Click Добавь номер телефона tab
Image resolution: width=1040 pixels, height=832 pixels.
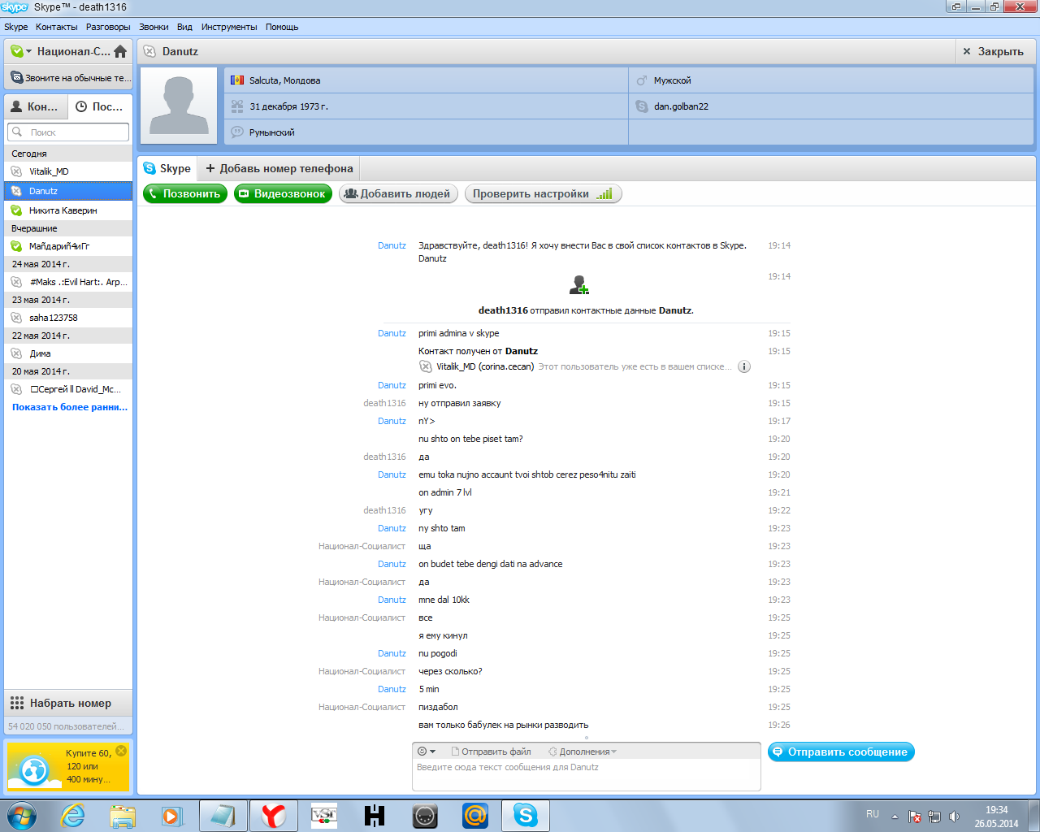coord(279,168)
